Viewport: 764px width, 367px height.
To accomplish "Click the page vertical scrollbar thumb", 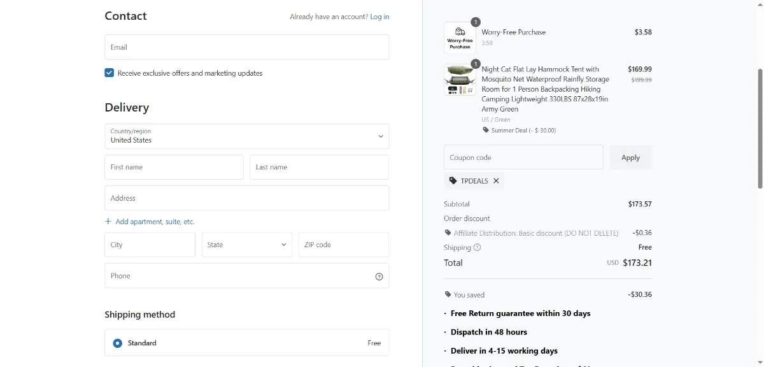I will [x=760, y=129].
